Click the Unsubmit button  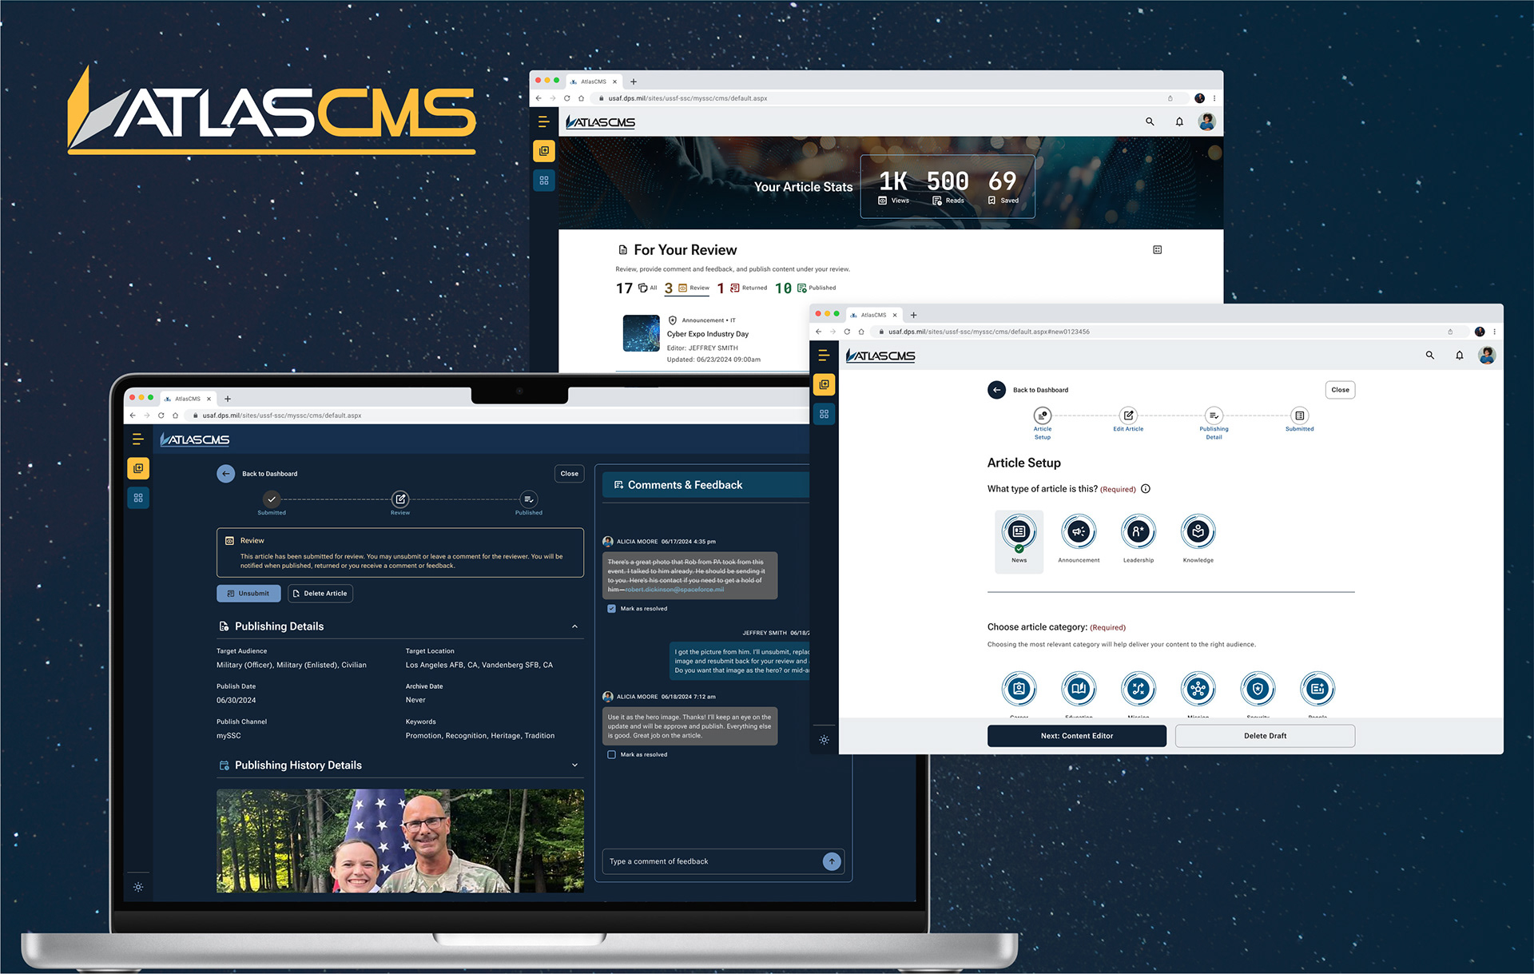click(248, 594)
